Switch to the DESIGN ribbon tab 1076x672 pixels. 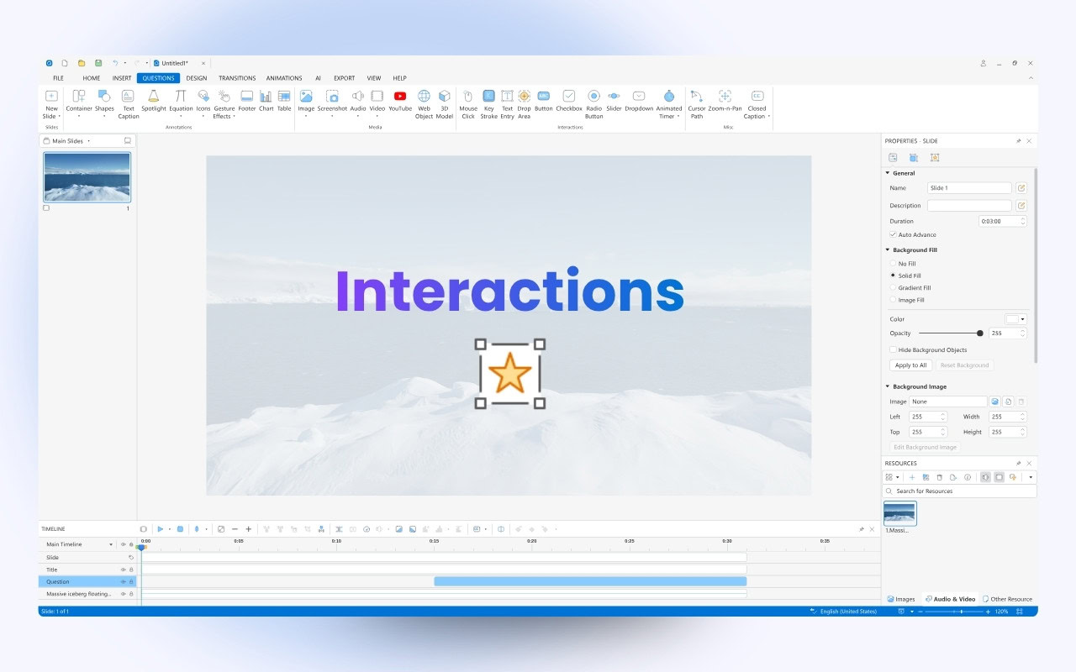197,78
